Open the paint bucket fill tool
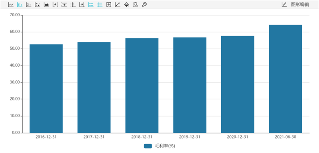This screenshot has width=319, height=153. tap(126, 5)
